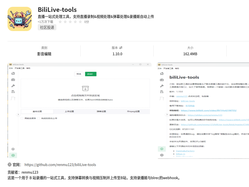The image size is (249, 187).
Task: Follow the bilibili.com/video tutorial link
Action: 209,111
